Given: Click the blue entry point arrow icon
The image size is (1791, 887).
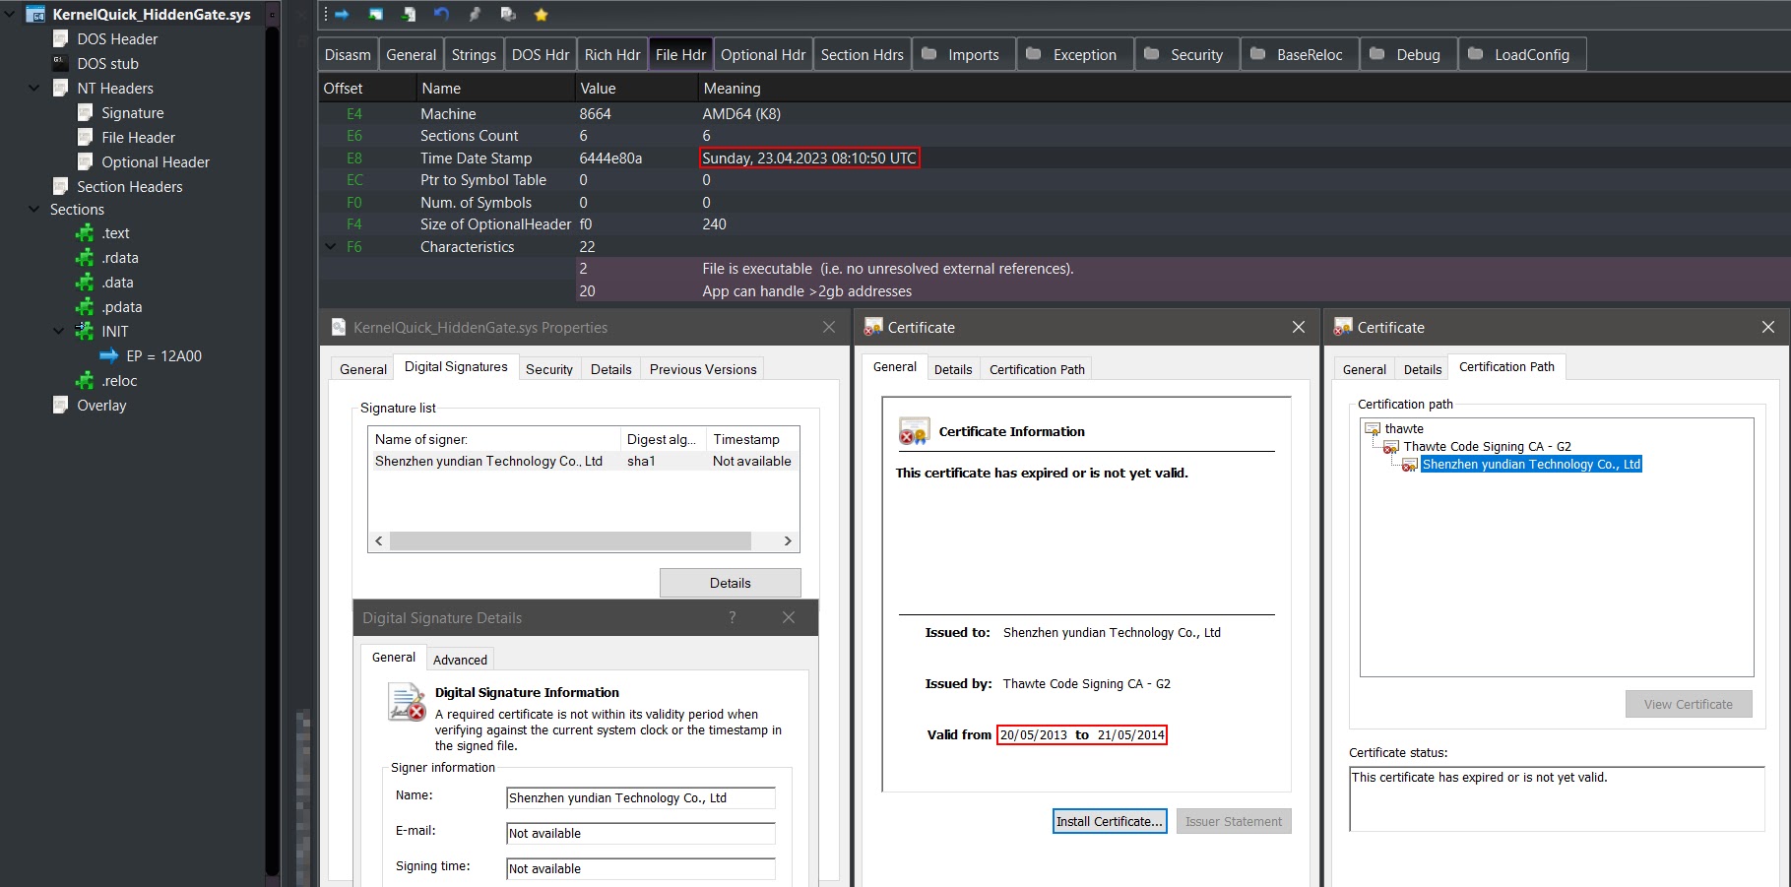Looking at the screenshot, I should coord(109,356).
